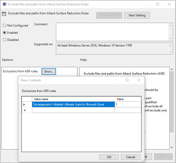The image size is (176, 163).
Task: Click the Show... button for ASR exclusions
Action: tap(49, 72)
